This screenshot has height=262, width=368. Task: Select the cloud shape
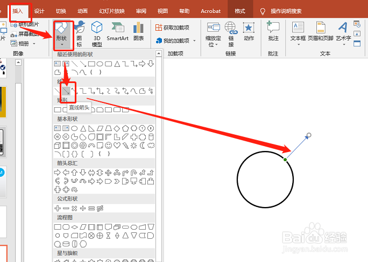151,146
